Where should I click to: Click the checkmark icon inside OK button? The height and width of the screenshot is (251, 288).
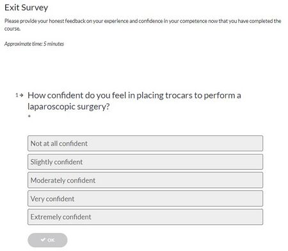coord(43,240)
